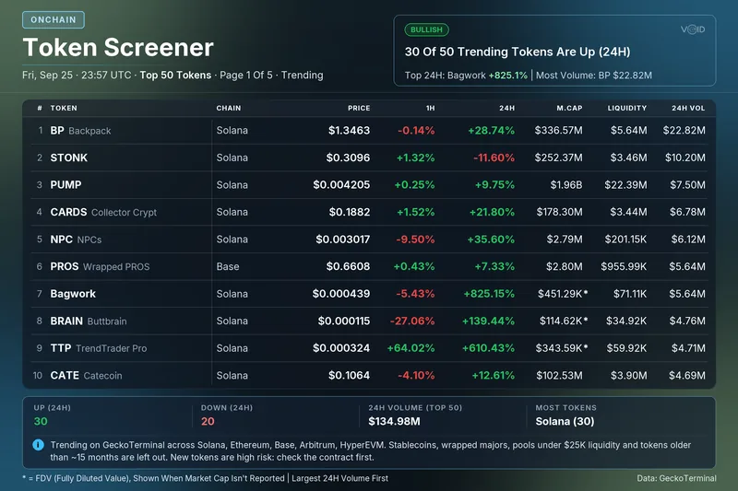Click the Top 50 Tokens label in subtitle
Viewport: 738px width, 491px height.
pyautogui.click(x=175, y=76)
